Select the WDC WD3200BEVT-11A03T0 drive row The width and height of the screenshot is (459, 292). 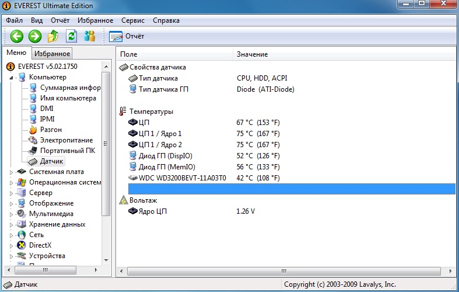pyautogui.click(x=287, y=178)
